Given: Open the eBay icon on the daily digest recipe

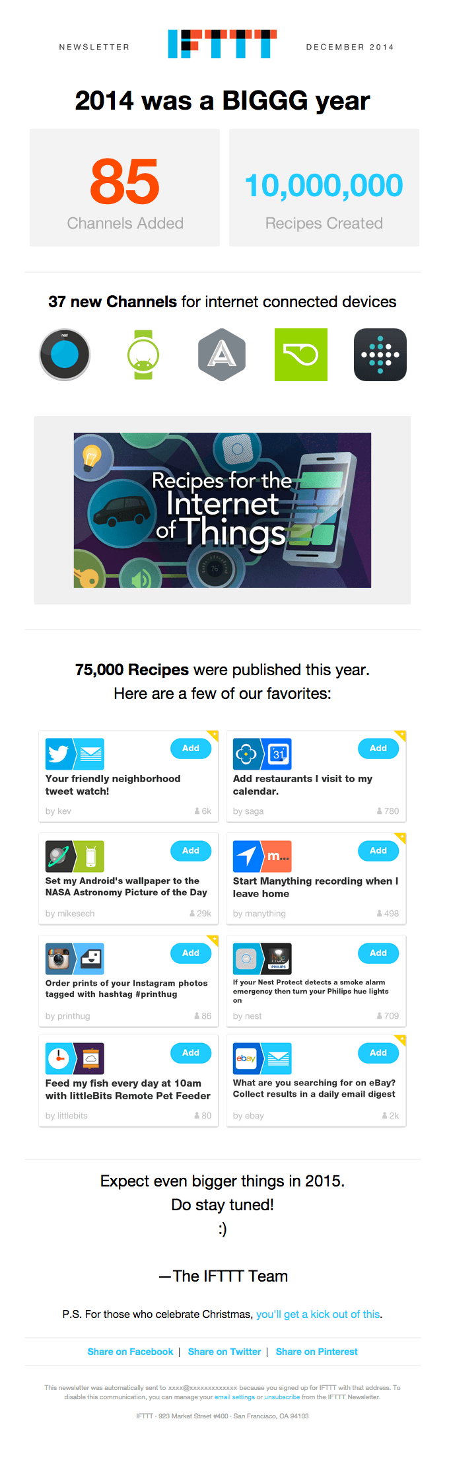Looking at the screenshot, I should click(247, 1058).
